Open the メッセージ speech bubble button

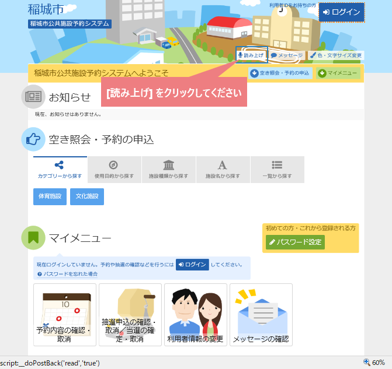pyautogui.click(x=287, y=55)
